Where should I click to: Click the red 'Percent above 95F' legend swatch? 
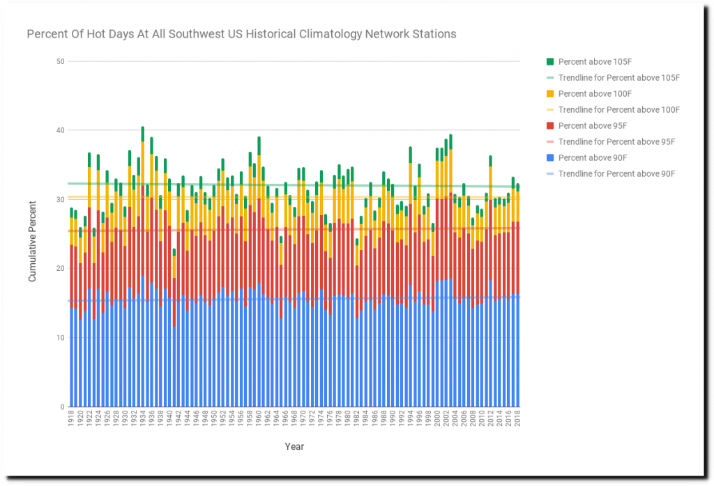coord(550,125)
